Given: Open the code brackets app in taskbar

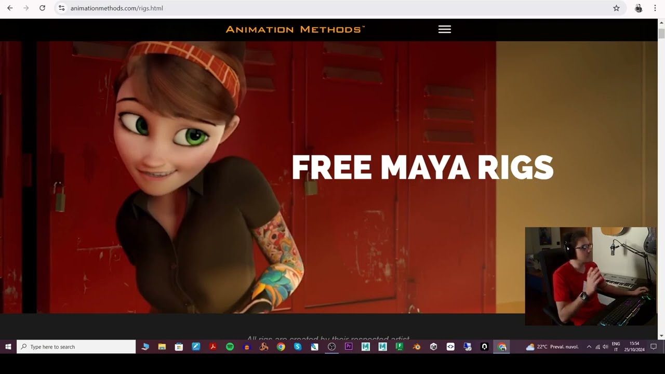Looking at the screenshot, I should (450, 346).
